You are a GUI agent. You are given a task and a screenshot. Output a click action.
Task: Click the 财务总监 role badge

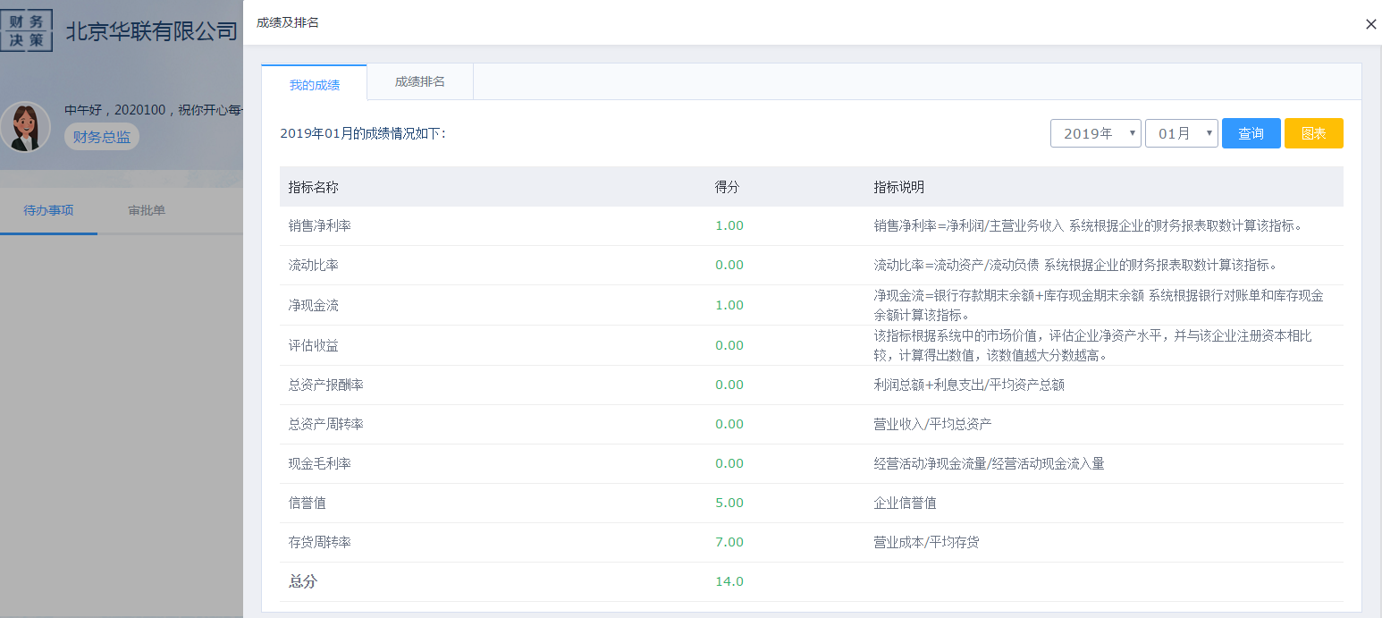pos(102,137)
